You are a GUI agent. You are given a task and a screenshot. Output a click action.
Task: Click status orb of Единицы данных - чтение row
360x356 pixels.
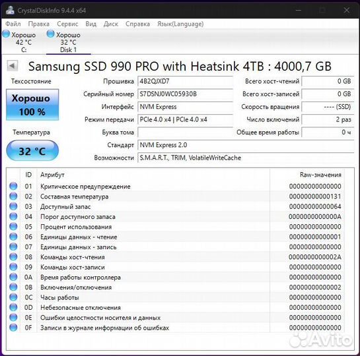coord(13,237)
